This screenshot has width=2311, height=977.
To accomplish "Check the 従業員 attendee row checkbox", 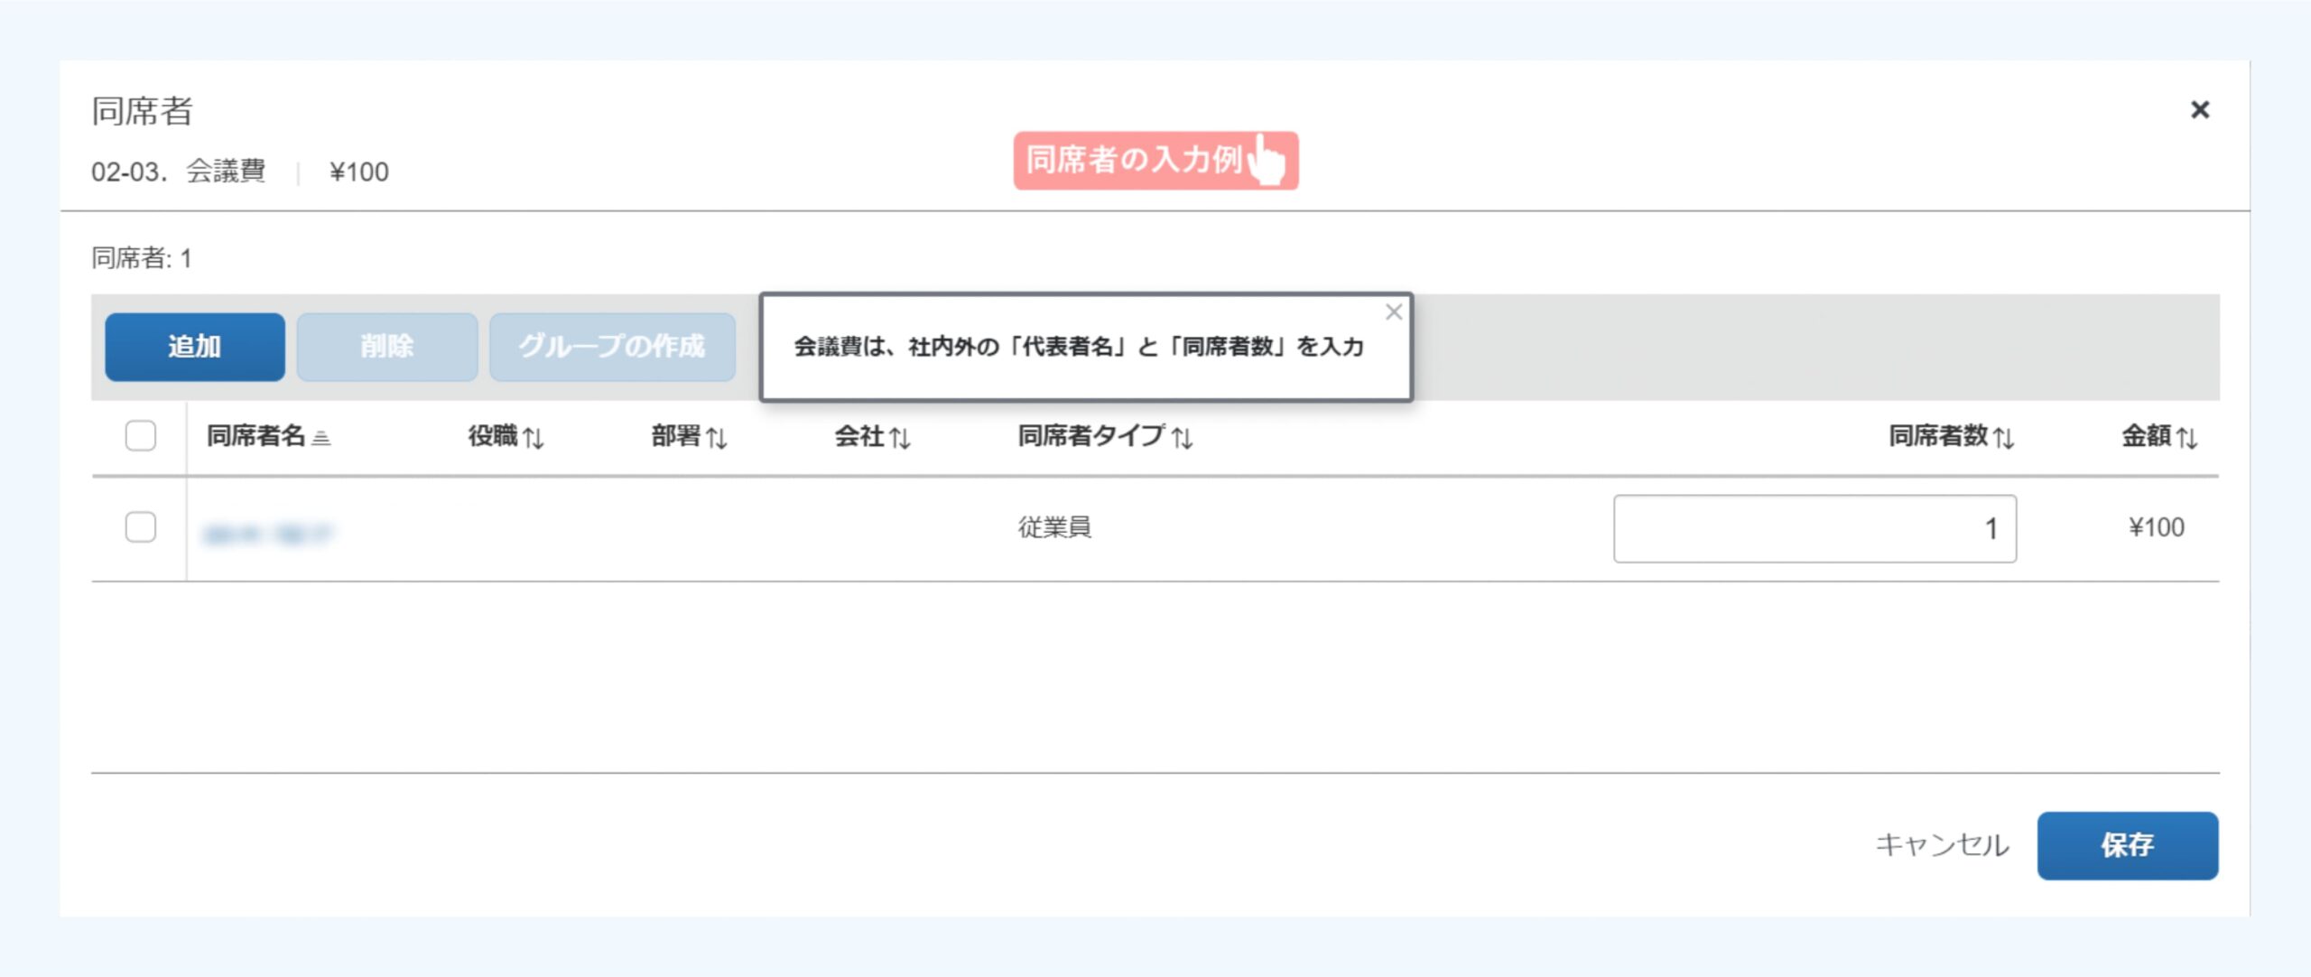I will [x=141, y=527].
